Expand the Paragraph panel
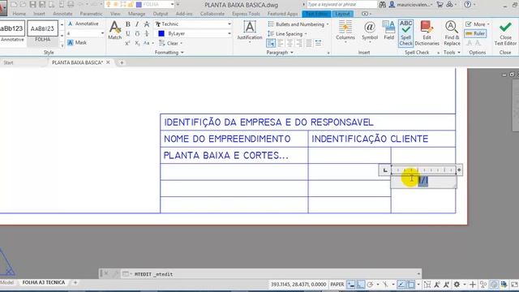The height and width of the screenshot is (292, 519). click(x=280, y=52)
